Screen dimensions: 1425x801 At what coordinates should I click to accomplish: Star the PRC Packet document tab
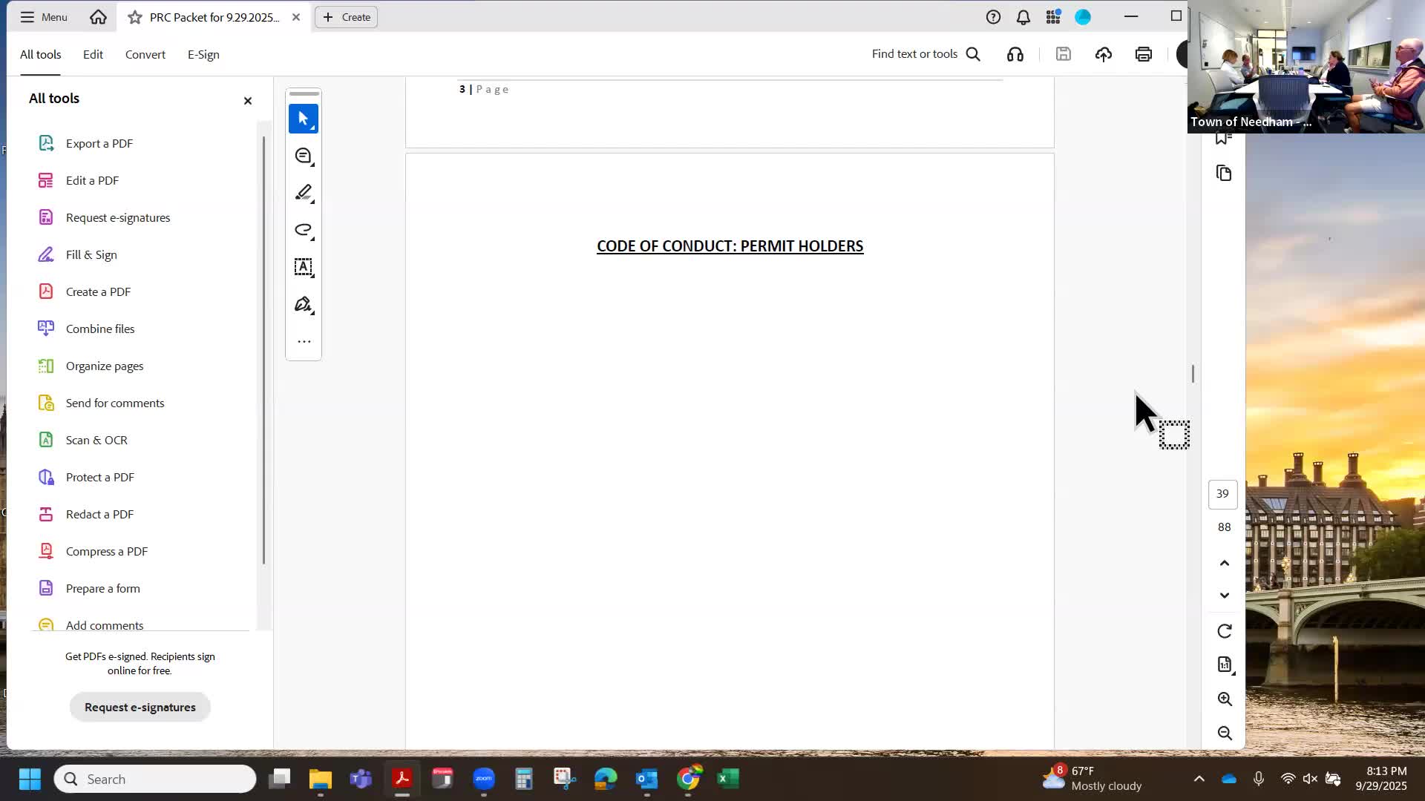pyautogui.click(x=134, y=17)
